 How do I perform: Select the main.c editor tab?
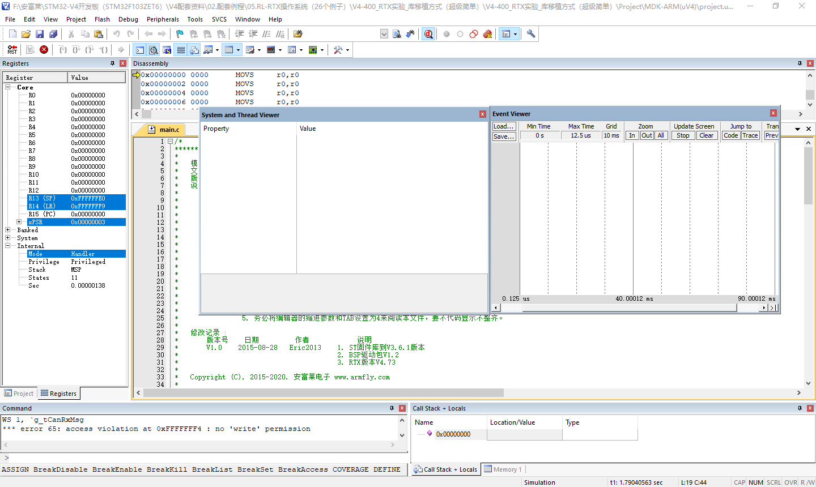coord(164,130)
